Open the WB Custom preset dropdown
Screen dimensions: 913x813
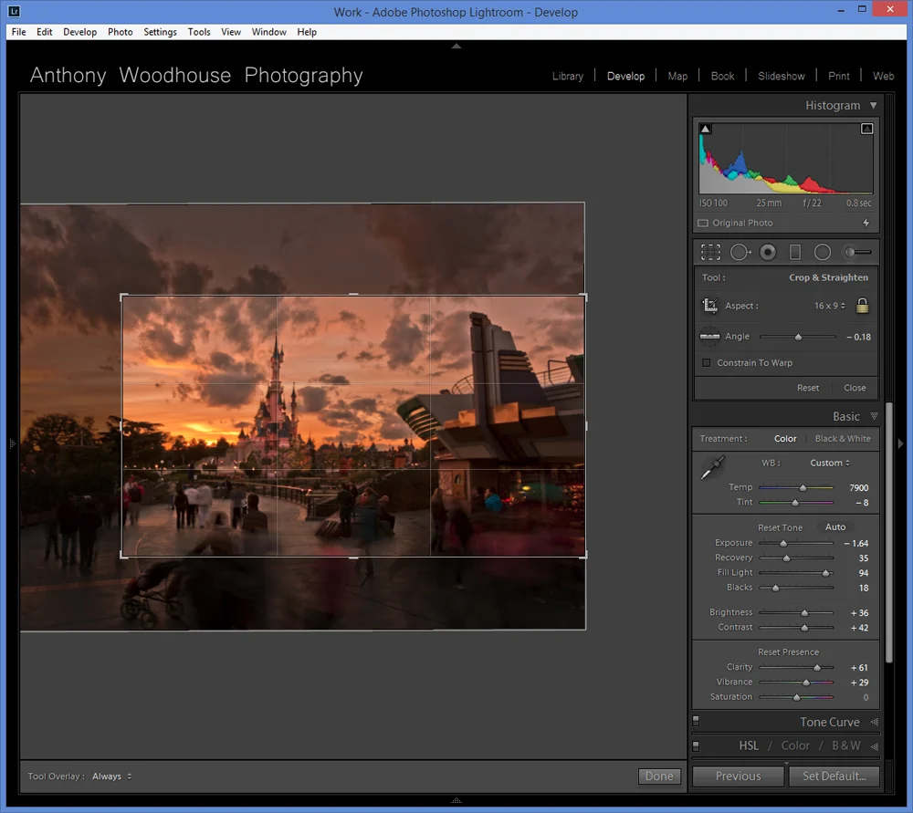(830, 463)
